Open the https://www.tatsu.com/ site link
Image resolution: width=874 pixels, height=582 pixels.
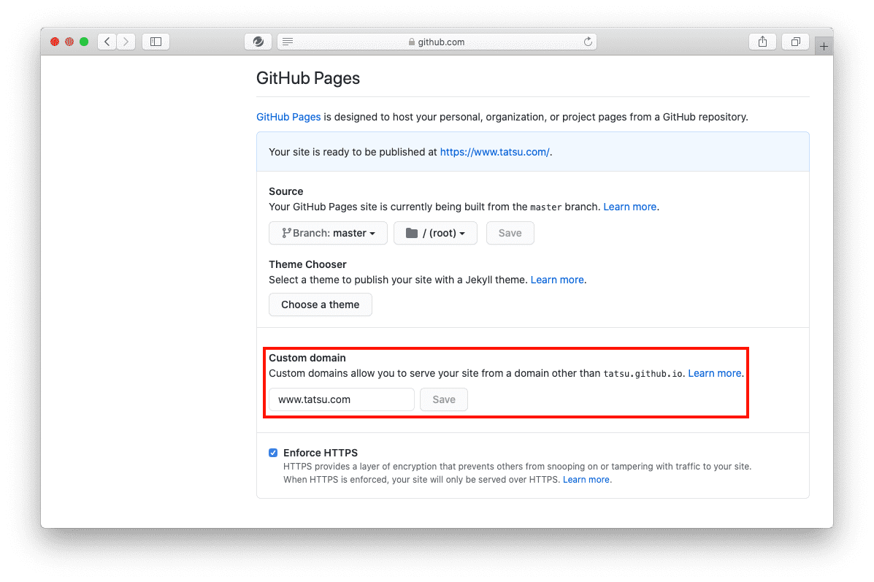494,152
